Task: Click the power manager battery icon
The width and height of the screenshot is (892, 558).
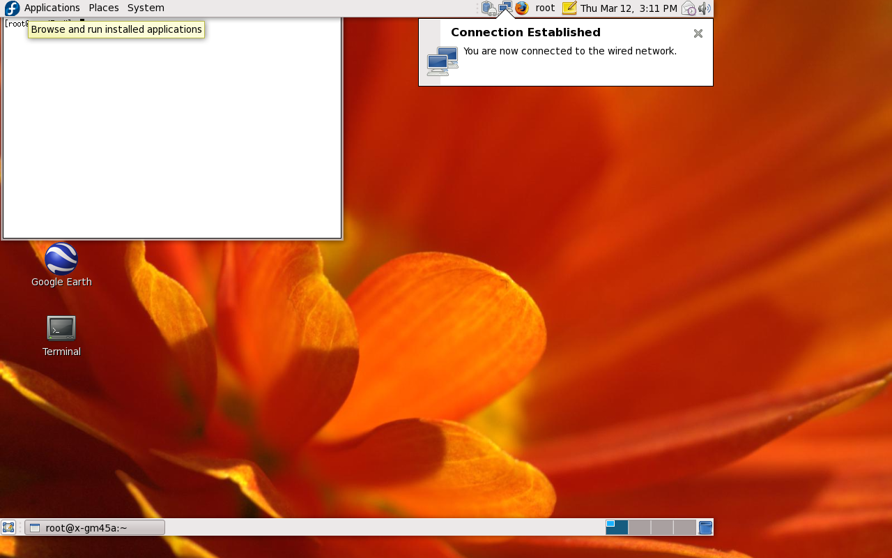Action: tap(489, 8)
